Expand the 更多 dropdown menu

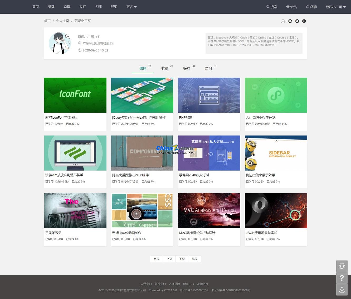tap(131, 7)
